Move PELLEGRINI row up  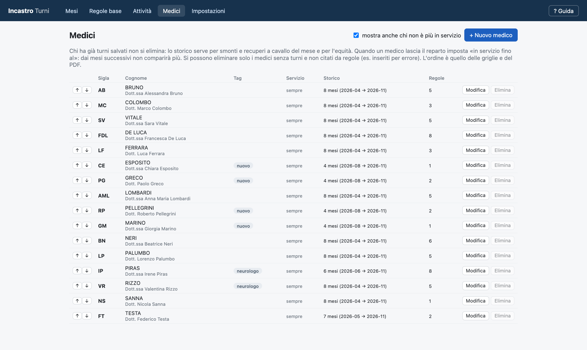77,211
